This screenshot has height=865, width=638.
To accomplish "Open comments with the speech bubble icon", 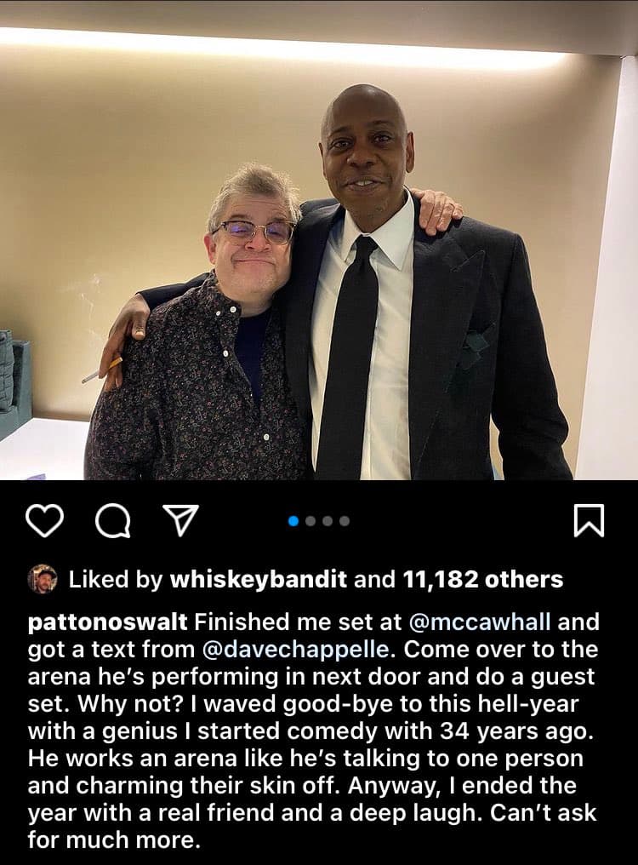I will tap(113, 521).
